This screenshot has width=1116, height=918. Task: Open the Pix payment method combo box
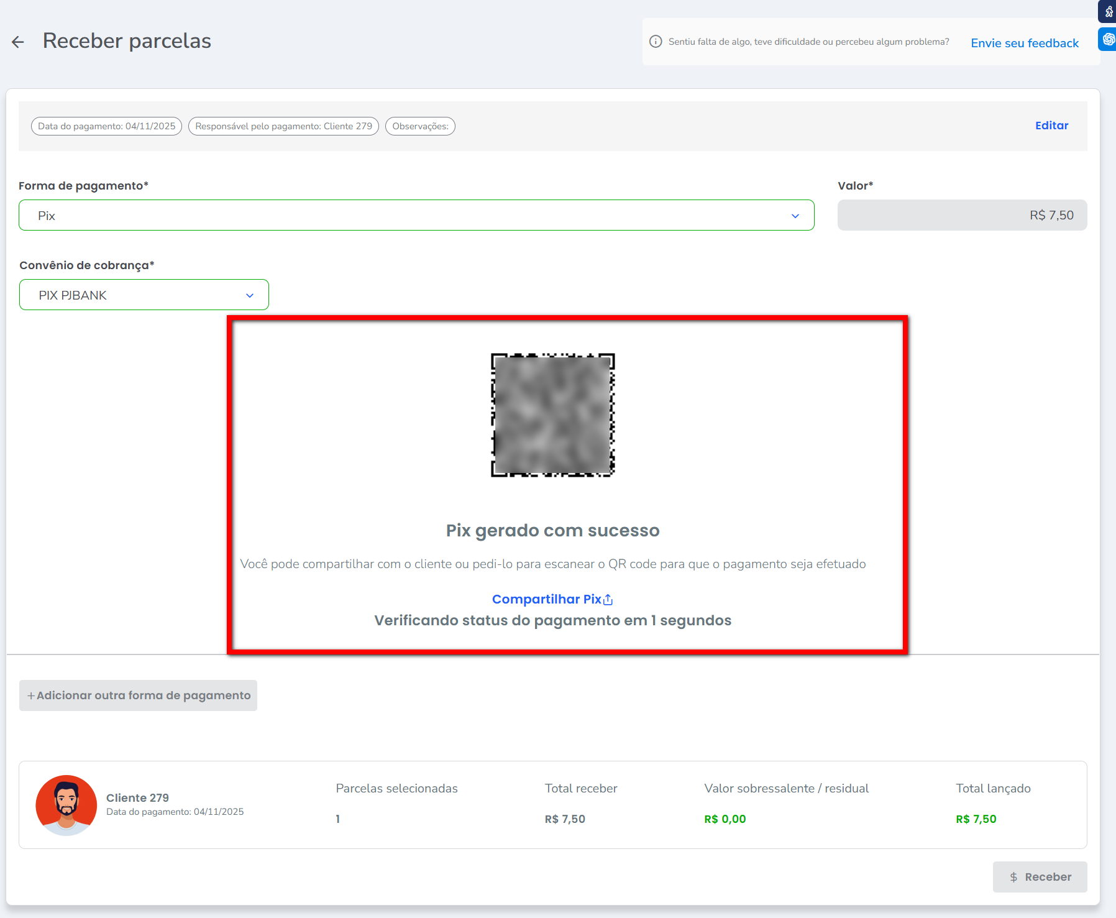404,216
